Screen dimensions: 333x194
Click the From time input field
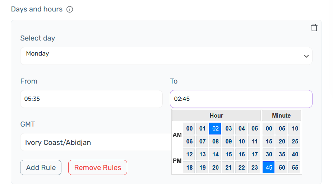coord(91,99)
